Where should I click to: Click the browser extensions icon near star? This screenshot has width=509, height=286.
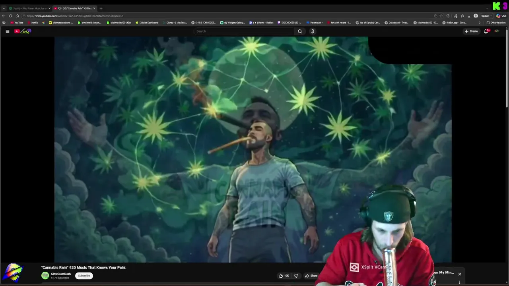click(448, 16)
